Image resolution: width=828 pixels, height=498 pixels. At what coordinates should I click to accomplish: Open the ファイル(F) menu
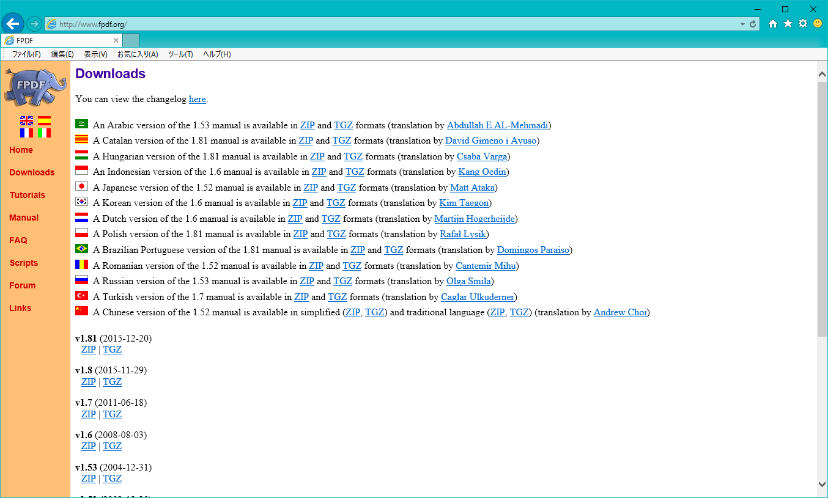click(26, 54)
